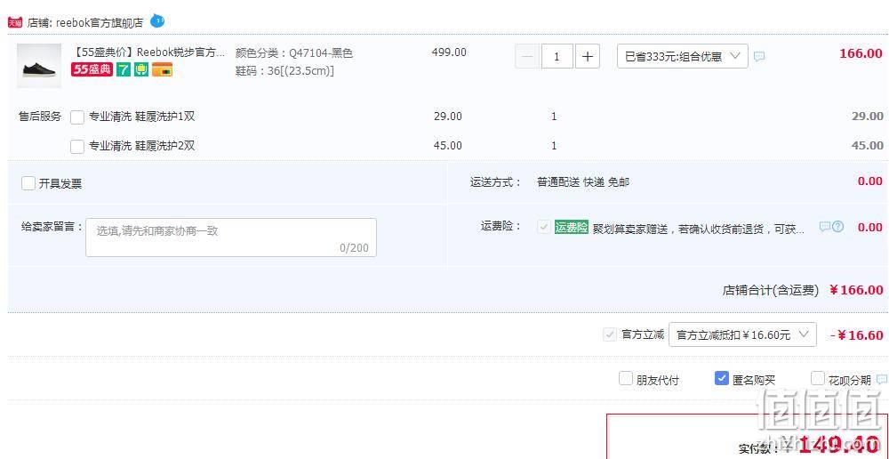Open the 已省333元:组合优惠 dropdown
The width and height of the screenshot is (889, 459).
point(683,56)
